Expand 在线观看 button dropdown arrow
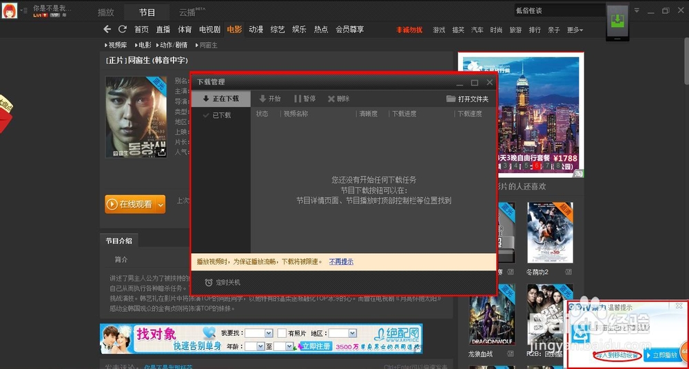The image size is (689, 369). tap(161, 205)
